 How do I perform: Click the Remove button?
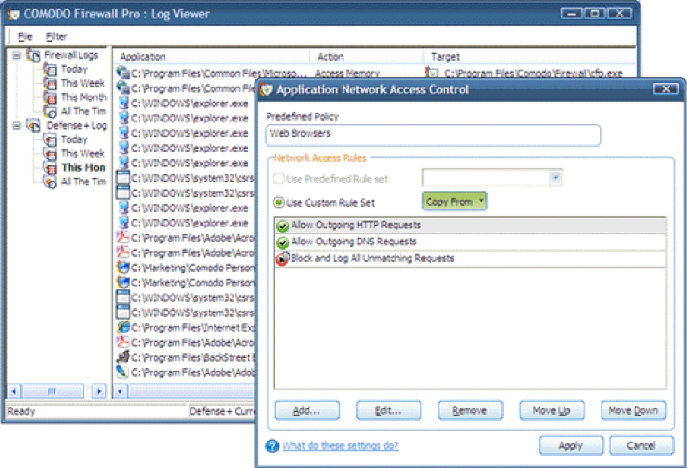[470, 410]
